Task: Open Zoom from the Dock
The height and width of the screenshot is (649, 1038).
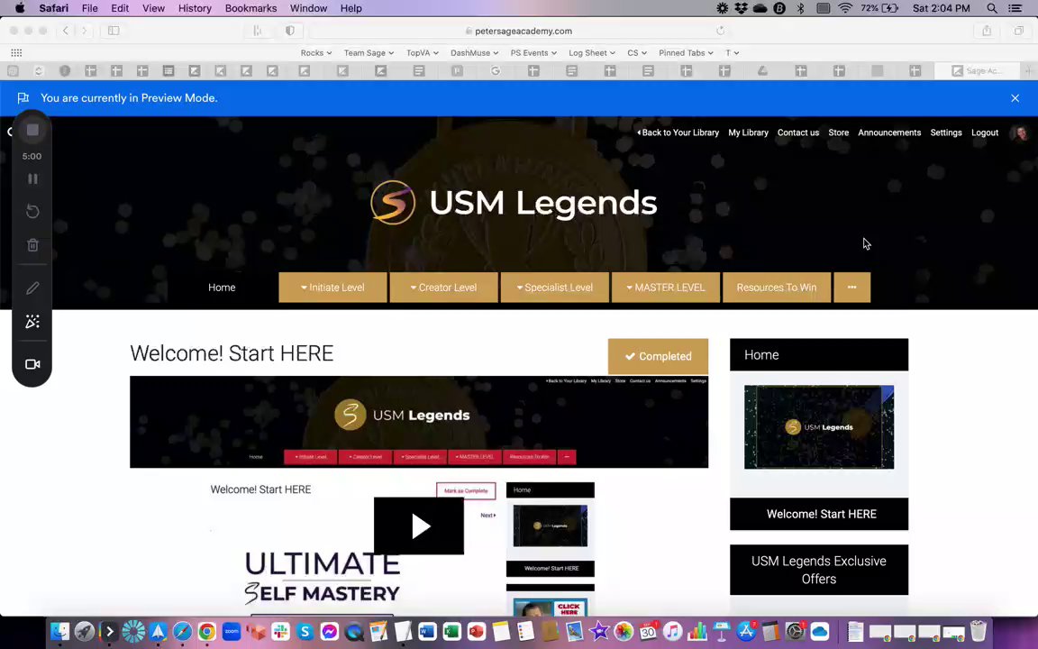Action: pos(232,631)
